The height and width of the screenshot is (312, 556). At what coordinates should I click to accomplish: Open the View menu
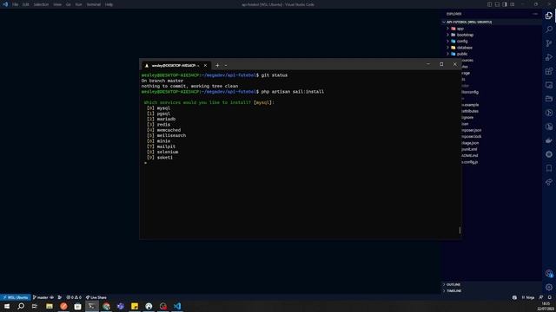pyautogui.click(x=57, y=4)
